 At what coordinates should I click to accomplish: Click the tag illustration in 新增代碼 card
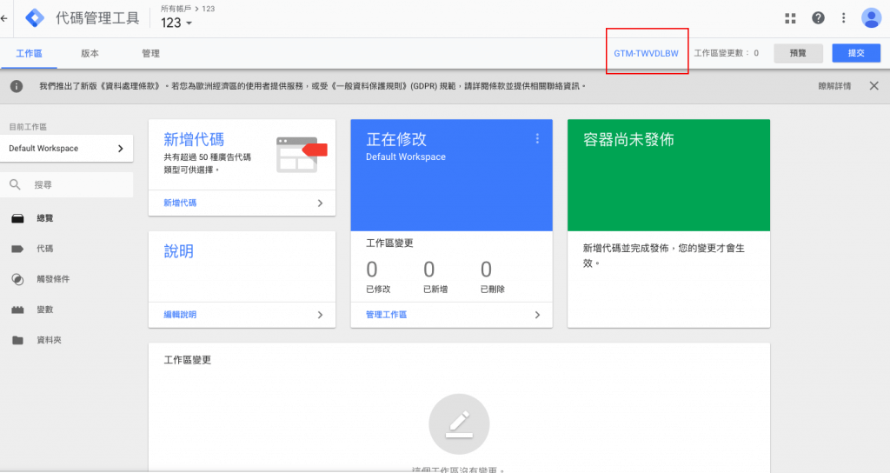[x=302, y=155]
